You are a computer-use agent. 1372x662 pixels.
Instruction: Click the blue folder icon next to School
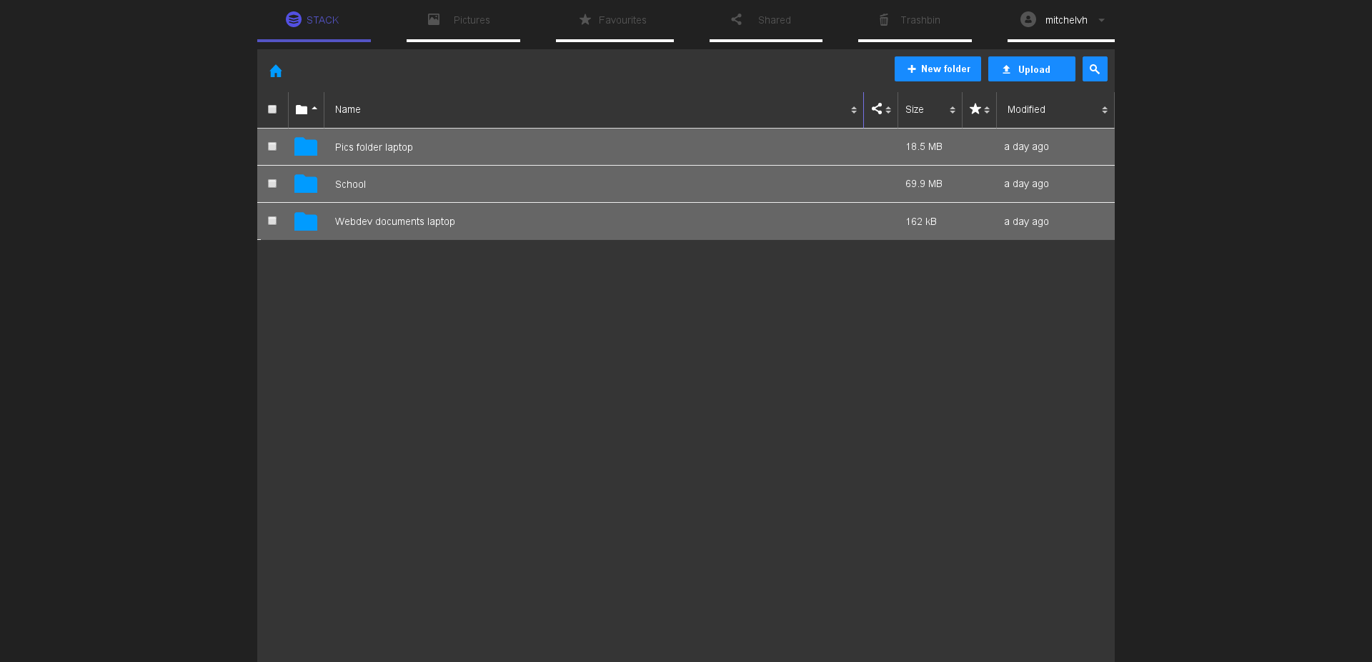tap(305, 184)
